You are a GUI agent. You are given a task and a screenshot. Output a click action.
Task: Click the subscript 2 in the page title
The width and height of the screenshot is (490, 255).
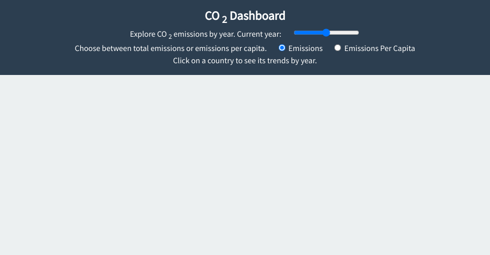[x=225, y=20]
